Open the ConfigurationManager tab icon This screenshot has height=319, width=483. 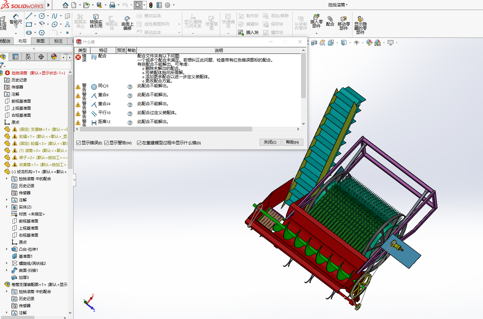click(x=28, y=57)
